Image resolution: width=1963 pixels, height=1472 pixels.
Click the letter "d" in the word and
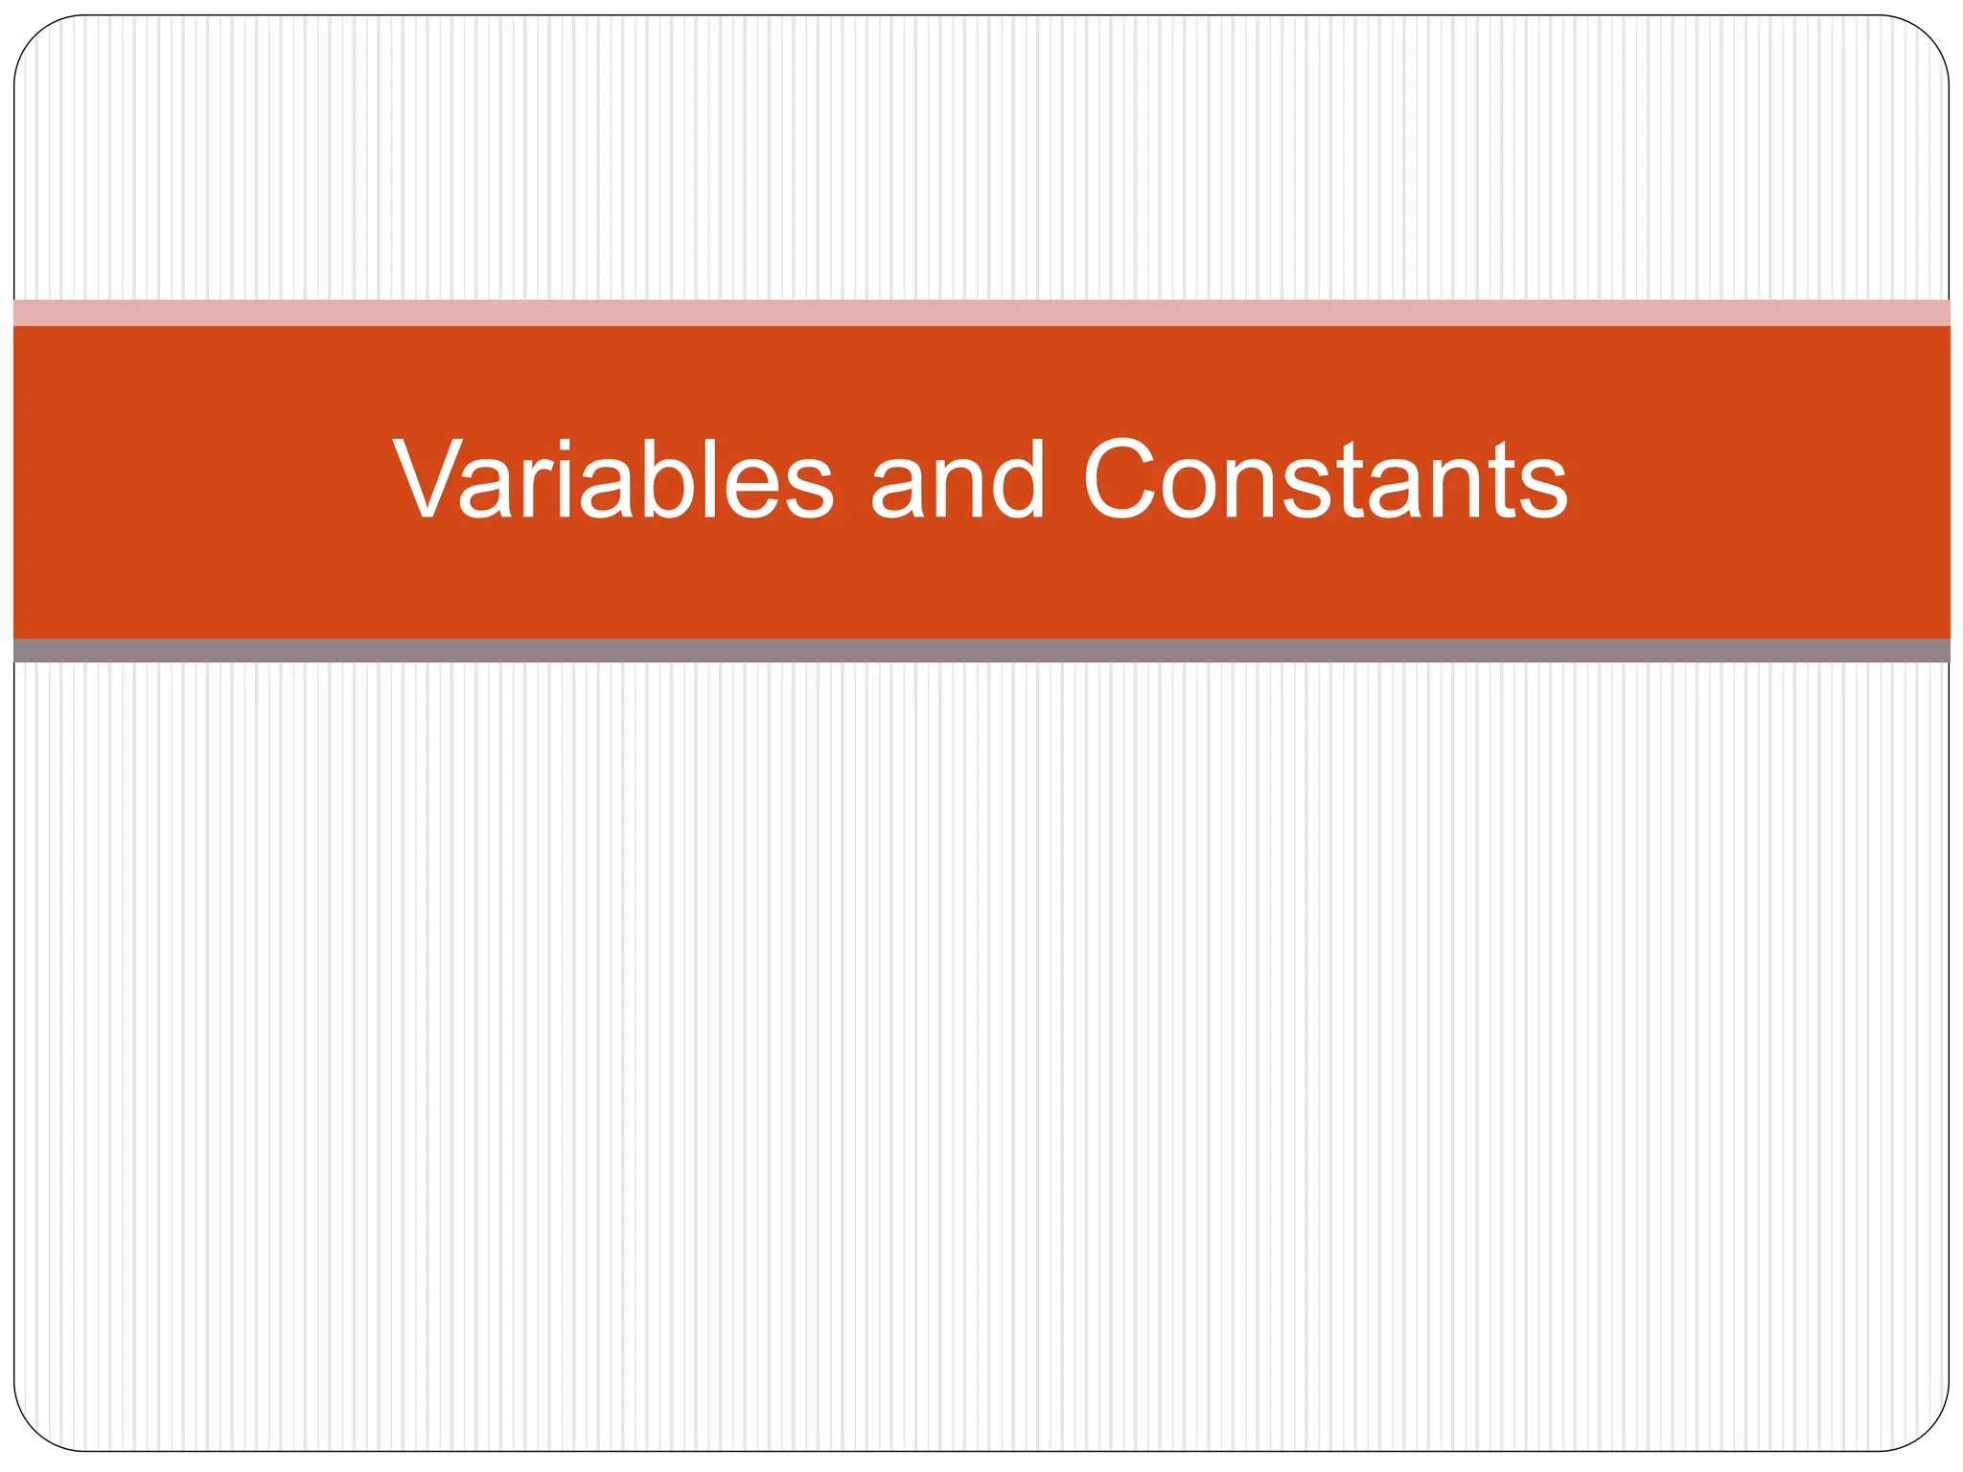point(1016,479)
